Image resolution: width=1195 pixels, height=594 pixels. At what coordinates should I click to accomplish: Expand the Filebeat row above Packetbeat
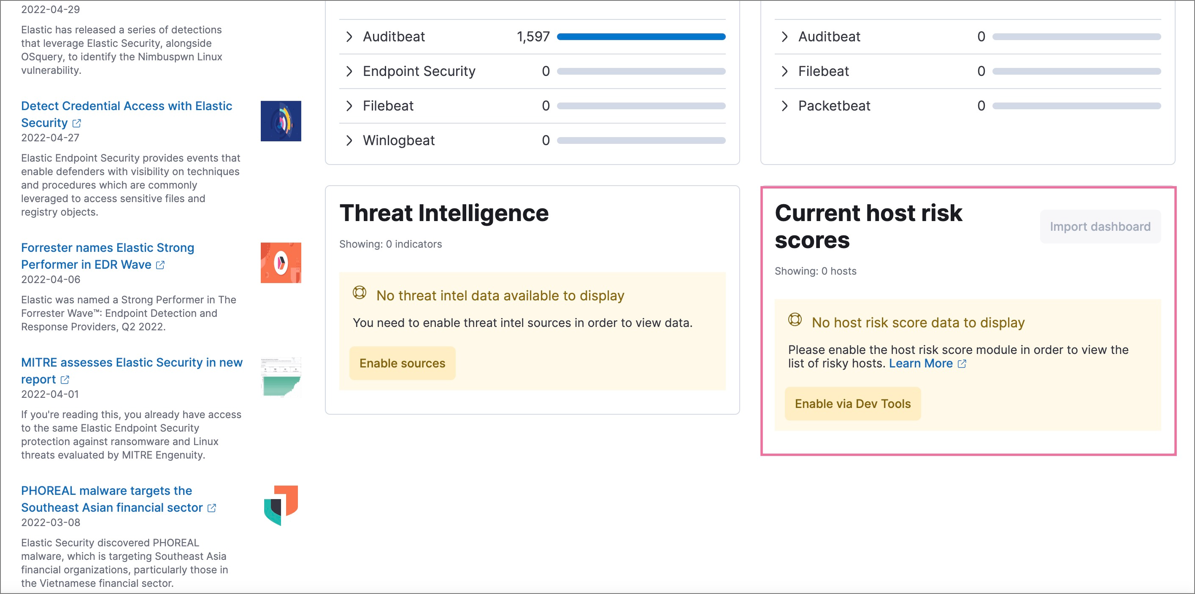point(784,71)
